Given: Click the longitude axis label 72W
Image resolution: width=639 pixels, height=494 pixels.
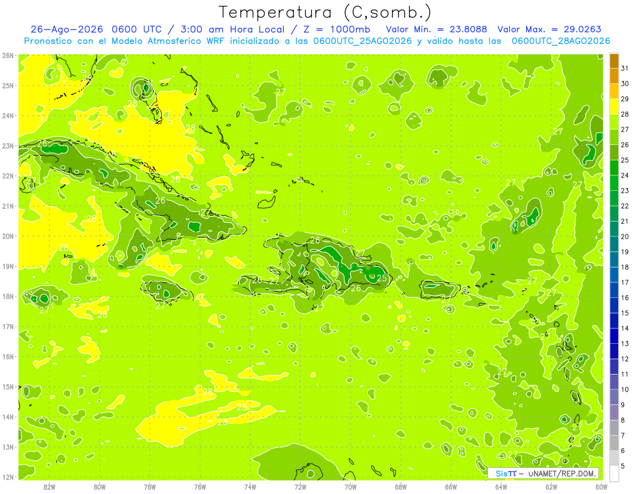Looking at the screenshot, I should click(300, 487).
